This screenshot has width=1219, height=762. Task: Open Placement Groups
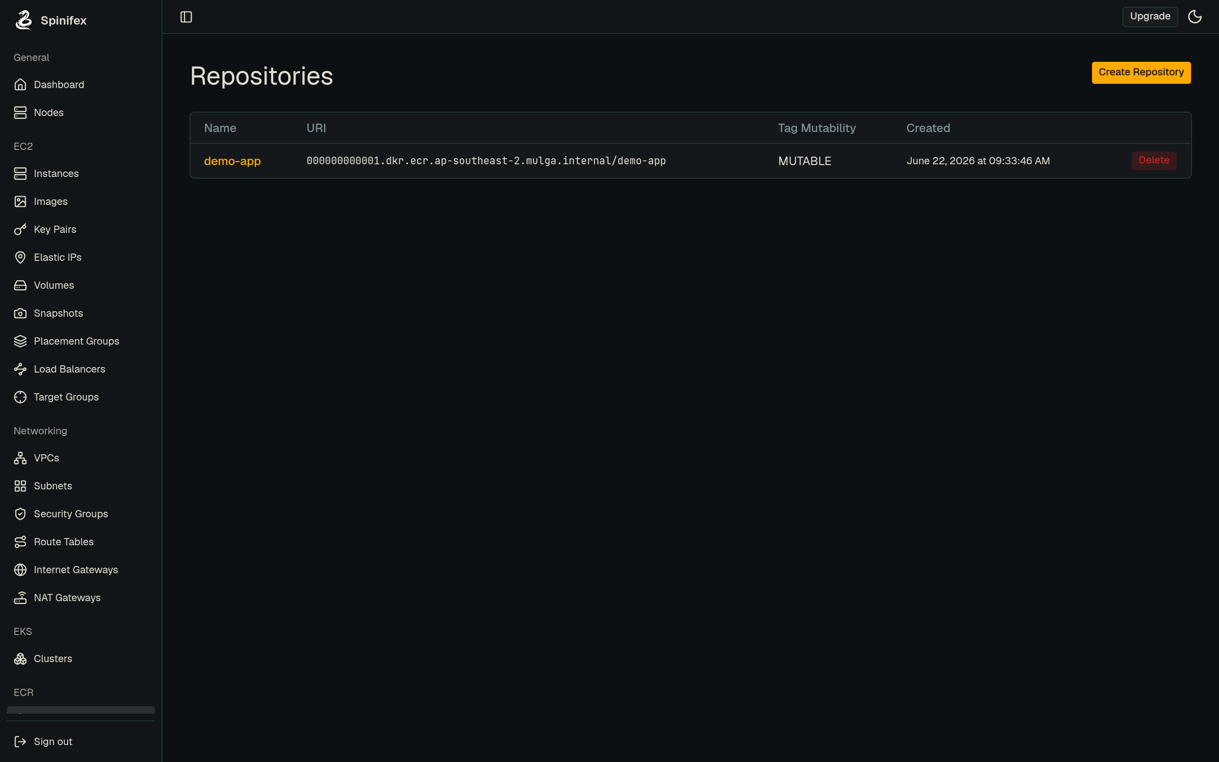[x=80, y=341]
